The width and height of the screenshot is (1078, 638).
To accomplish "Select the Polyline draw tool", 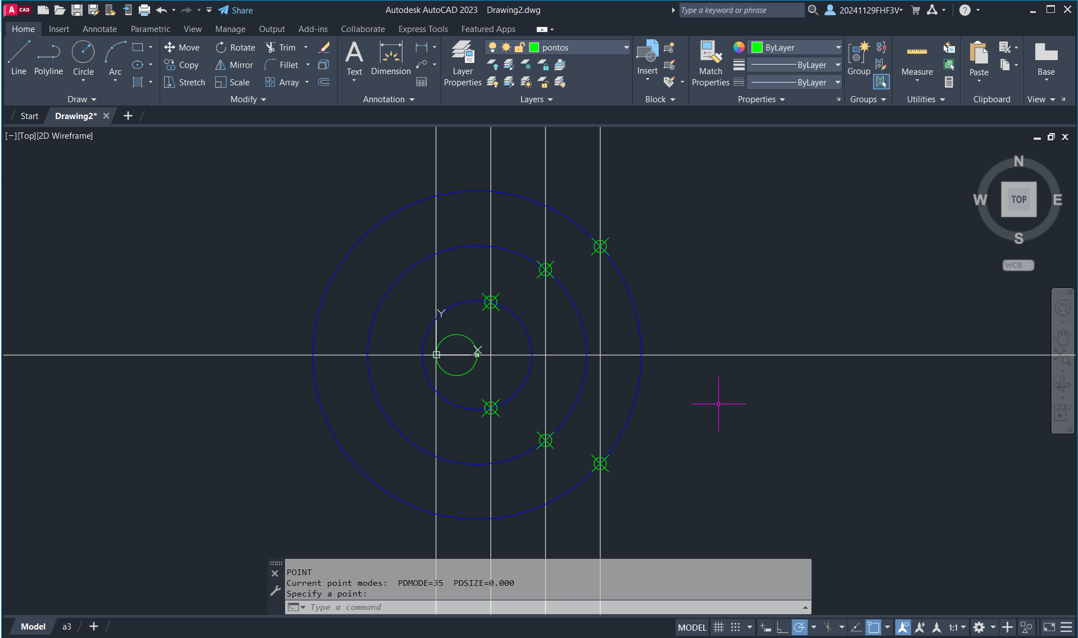I will (x=48, y=58).
